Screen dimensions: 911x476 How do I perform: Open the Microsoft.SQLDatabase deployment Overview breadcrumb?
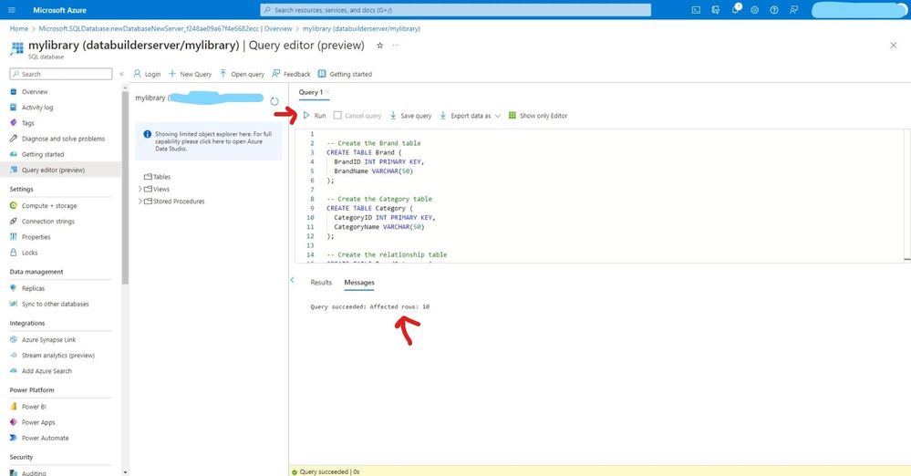166,28
